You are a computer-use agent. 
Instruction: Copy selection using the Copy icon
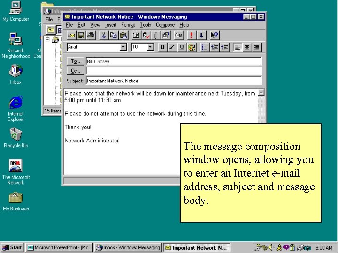114,35
